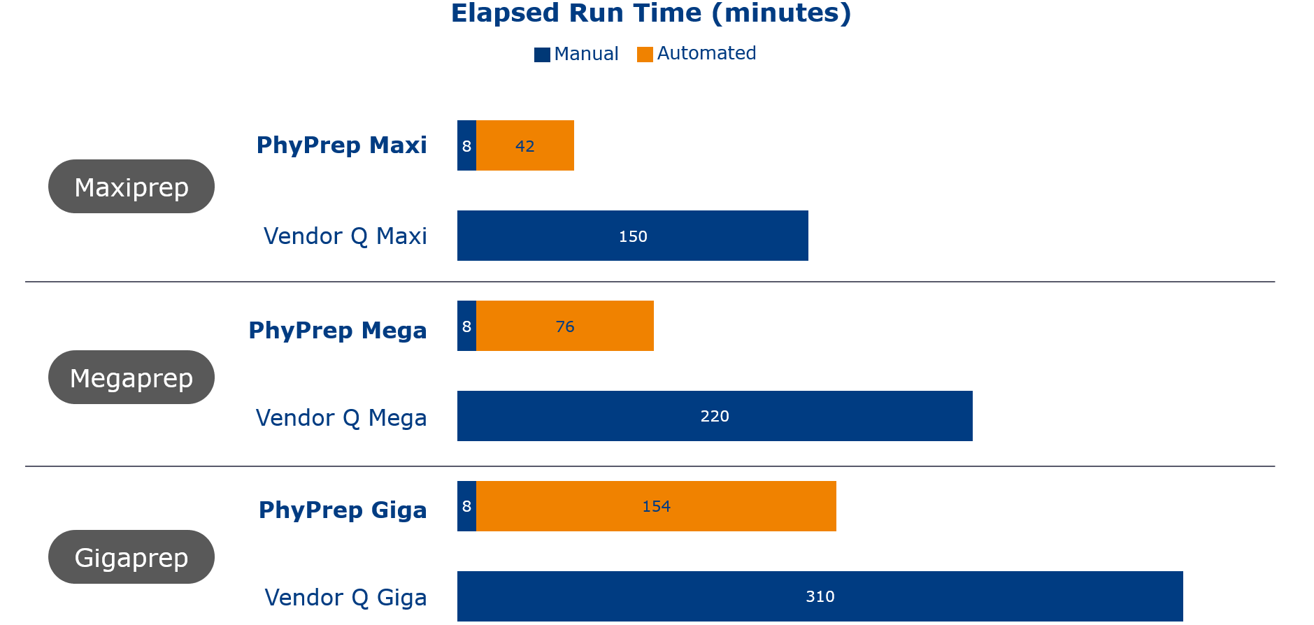Click the Maxiprep category pill
Screen dimensions: 1314x625
131,187
